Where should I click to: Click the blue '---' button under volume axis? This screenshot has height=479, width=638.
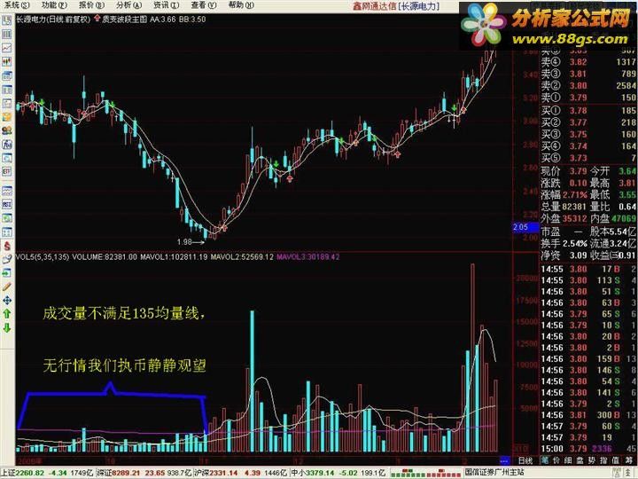(x=504, y=460)
